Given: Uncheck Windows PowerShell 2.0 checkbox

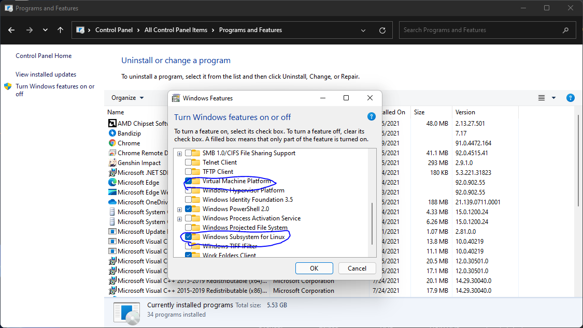Looking at the screenshot, I should click(x=188, y=209).
